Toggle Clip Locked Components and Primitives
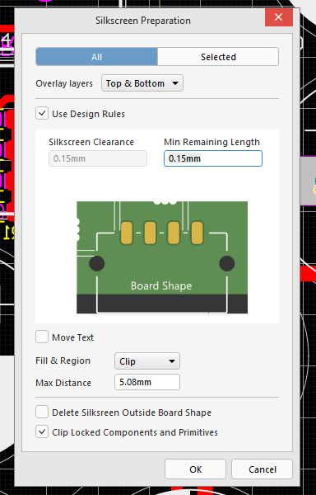This screenshot has height=495, width=316. point(42,431)
